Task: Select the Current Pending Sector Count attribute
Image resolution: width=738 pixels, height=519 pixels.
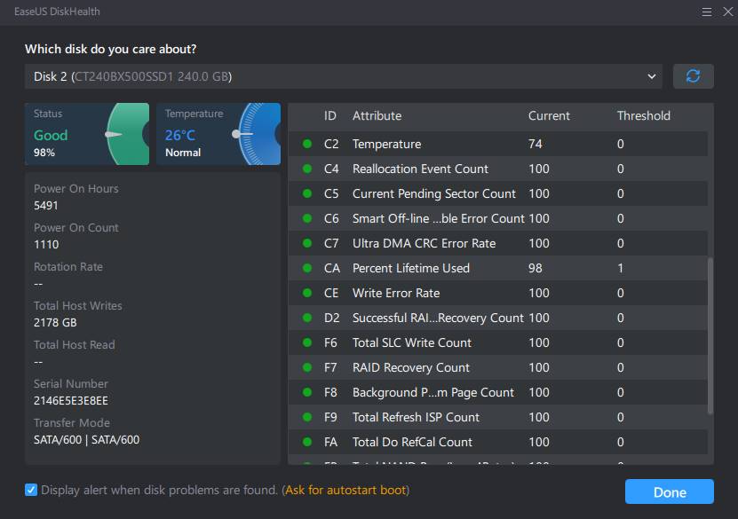Action: coord(434,193)
